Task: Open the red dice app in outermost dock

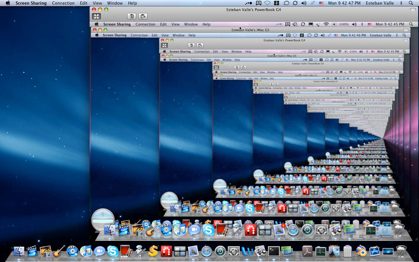Action: pyautogui.click(x=166, y=252)
